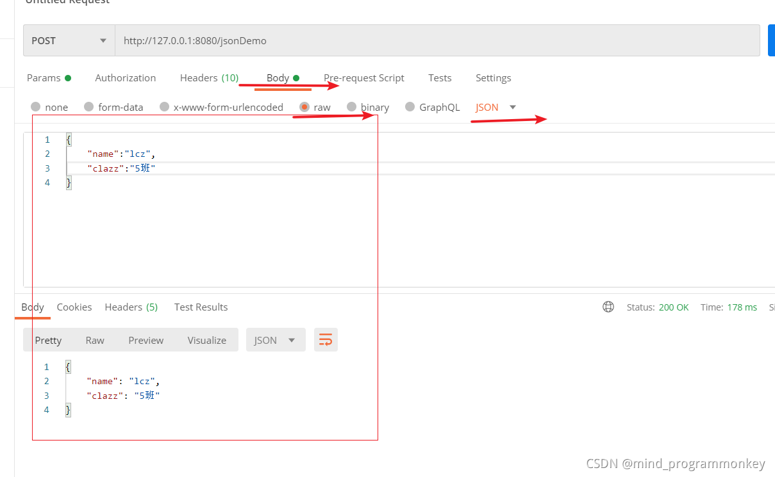This screenshot has width=775, height=477.
Task: Open the response Headers (5) tab
Action: pos(131,307)
